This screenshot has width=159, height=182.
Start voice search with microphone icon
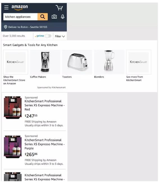63,17
